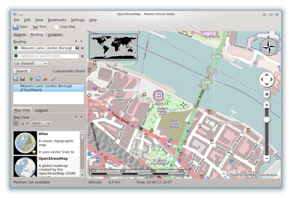The image size is (292, 198).
Task: Open the File menu
Action: click(16, 20)
